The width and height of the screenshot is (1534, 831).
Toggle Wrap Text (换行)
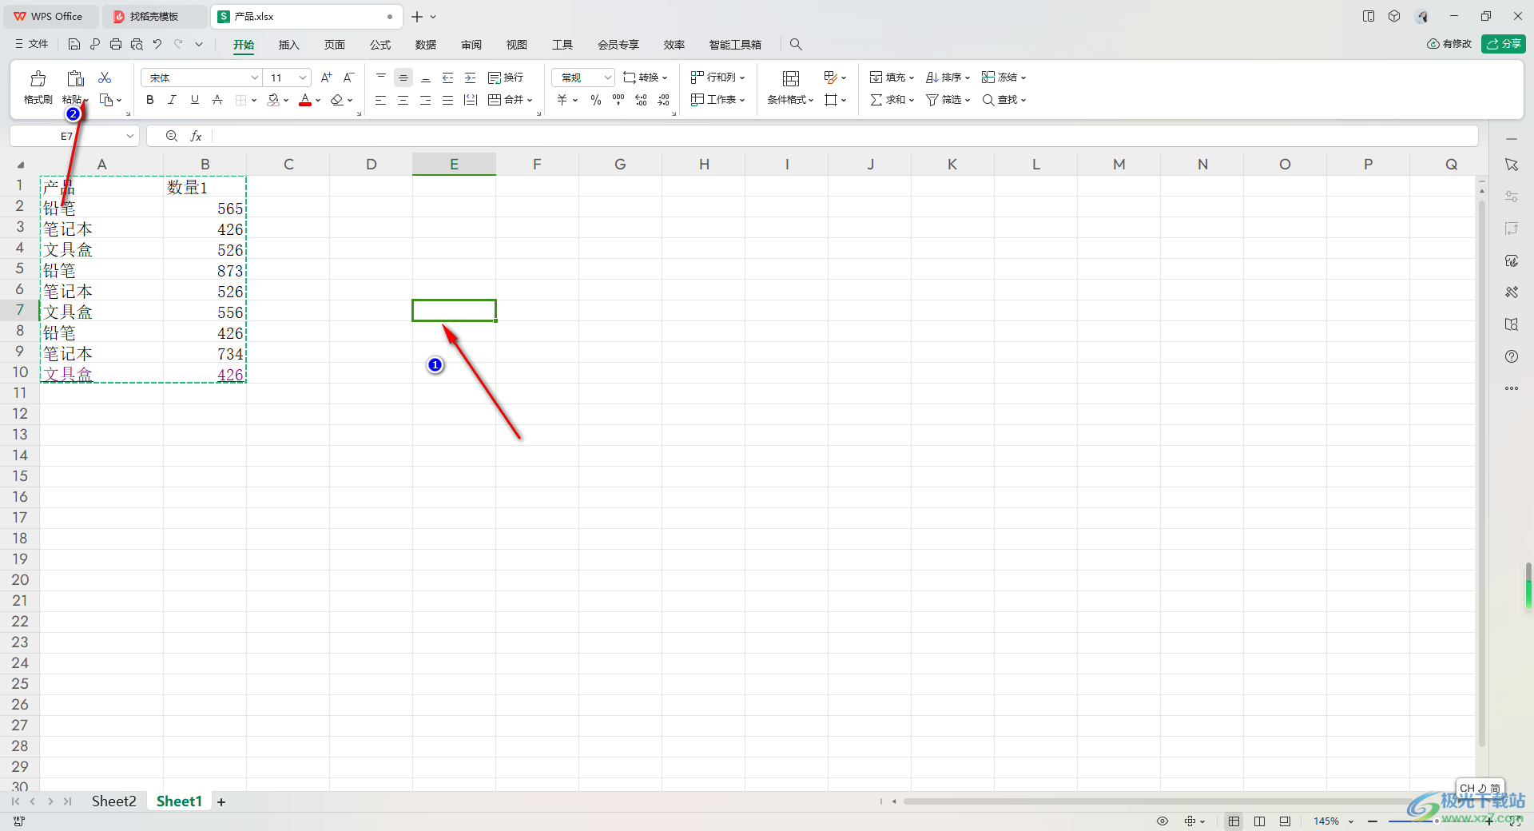(506, 78)
